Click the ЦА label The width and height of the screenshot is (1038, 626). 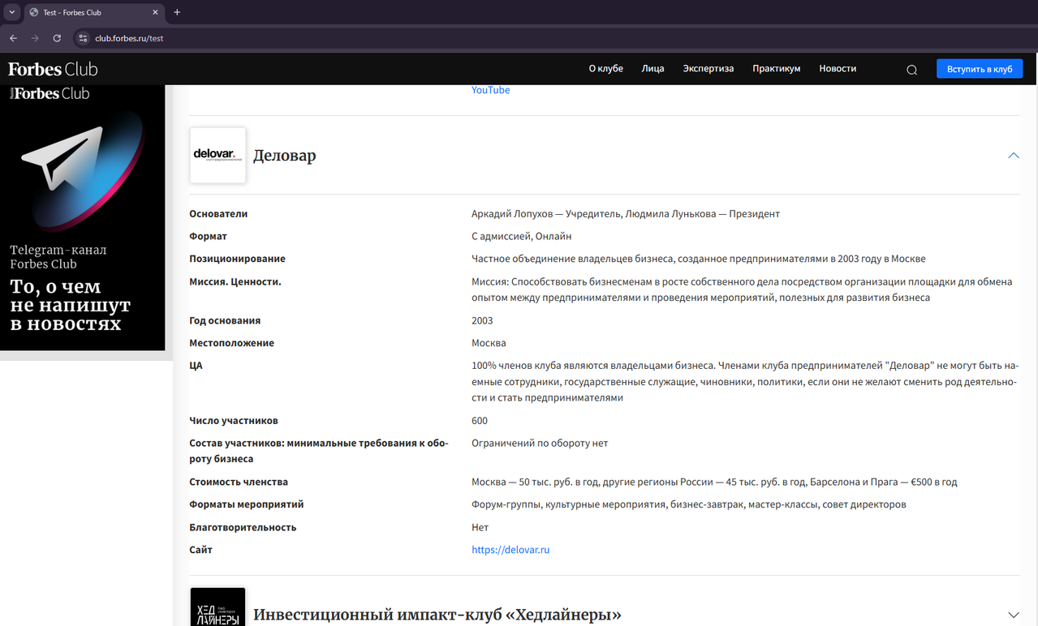pos(196,366)
